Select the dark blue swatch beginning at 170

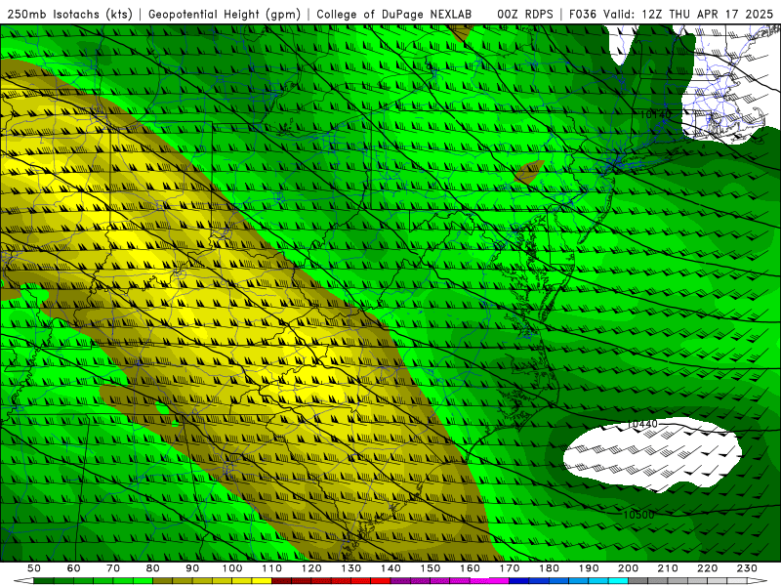tap(519, 581)
